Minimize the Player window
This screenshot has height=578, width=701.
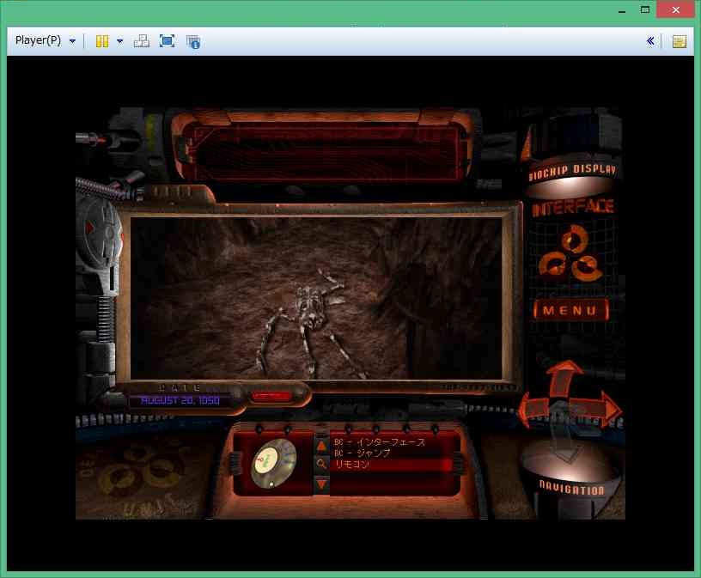[621, 10]
